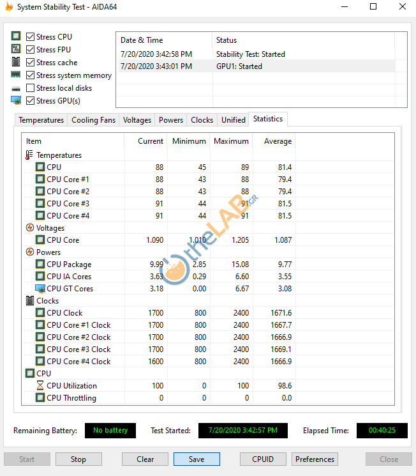This screenshot has height=476, width=416.
Task: Click the Average column header
Action: coord(274,141)
